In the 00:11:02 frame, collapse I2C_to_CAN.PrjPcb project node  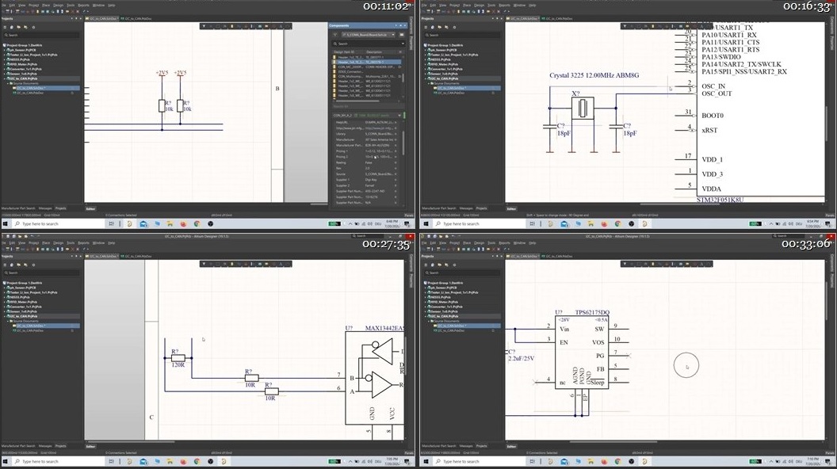[x=5, y=78]
